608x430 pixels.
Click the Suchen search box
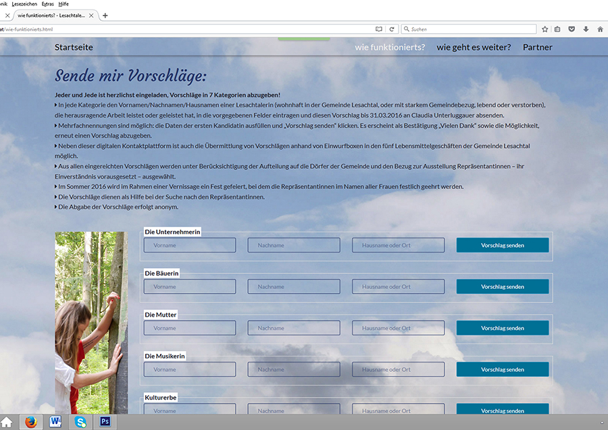coord(470,29)
